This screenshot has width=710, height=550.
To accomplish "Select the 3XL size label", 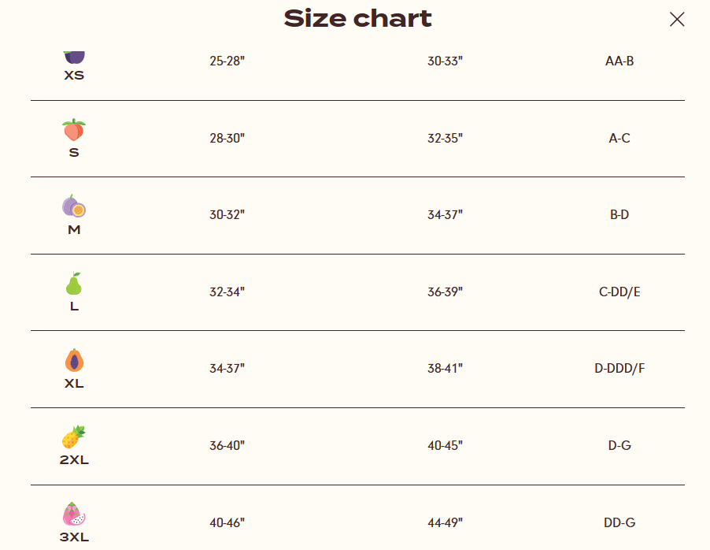I will pos(74,537).
